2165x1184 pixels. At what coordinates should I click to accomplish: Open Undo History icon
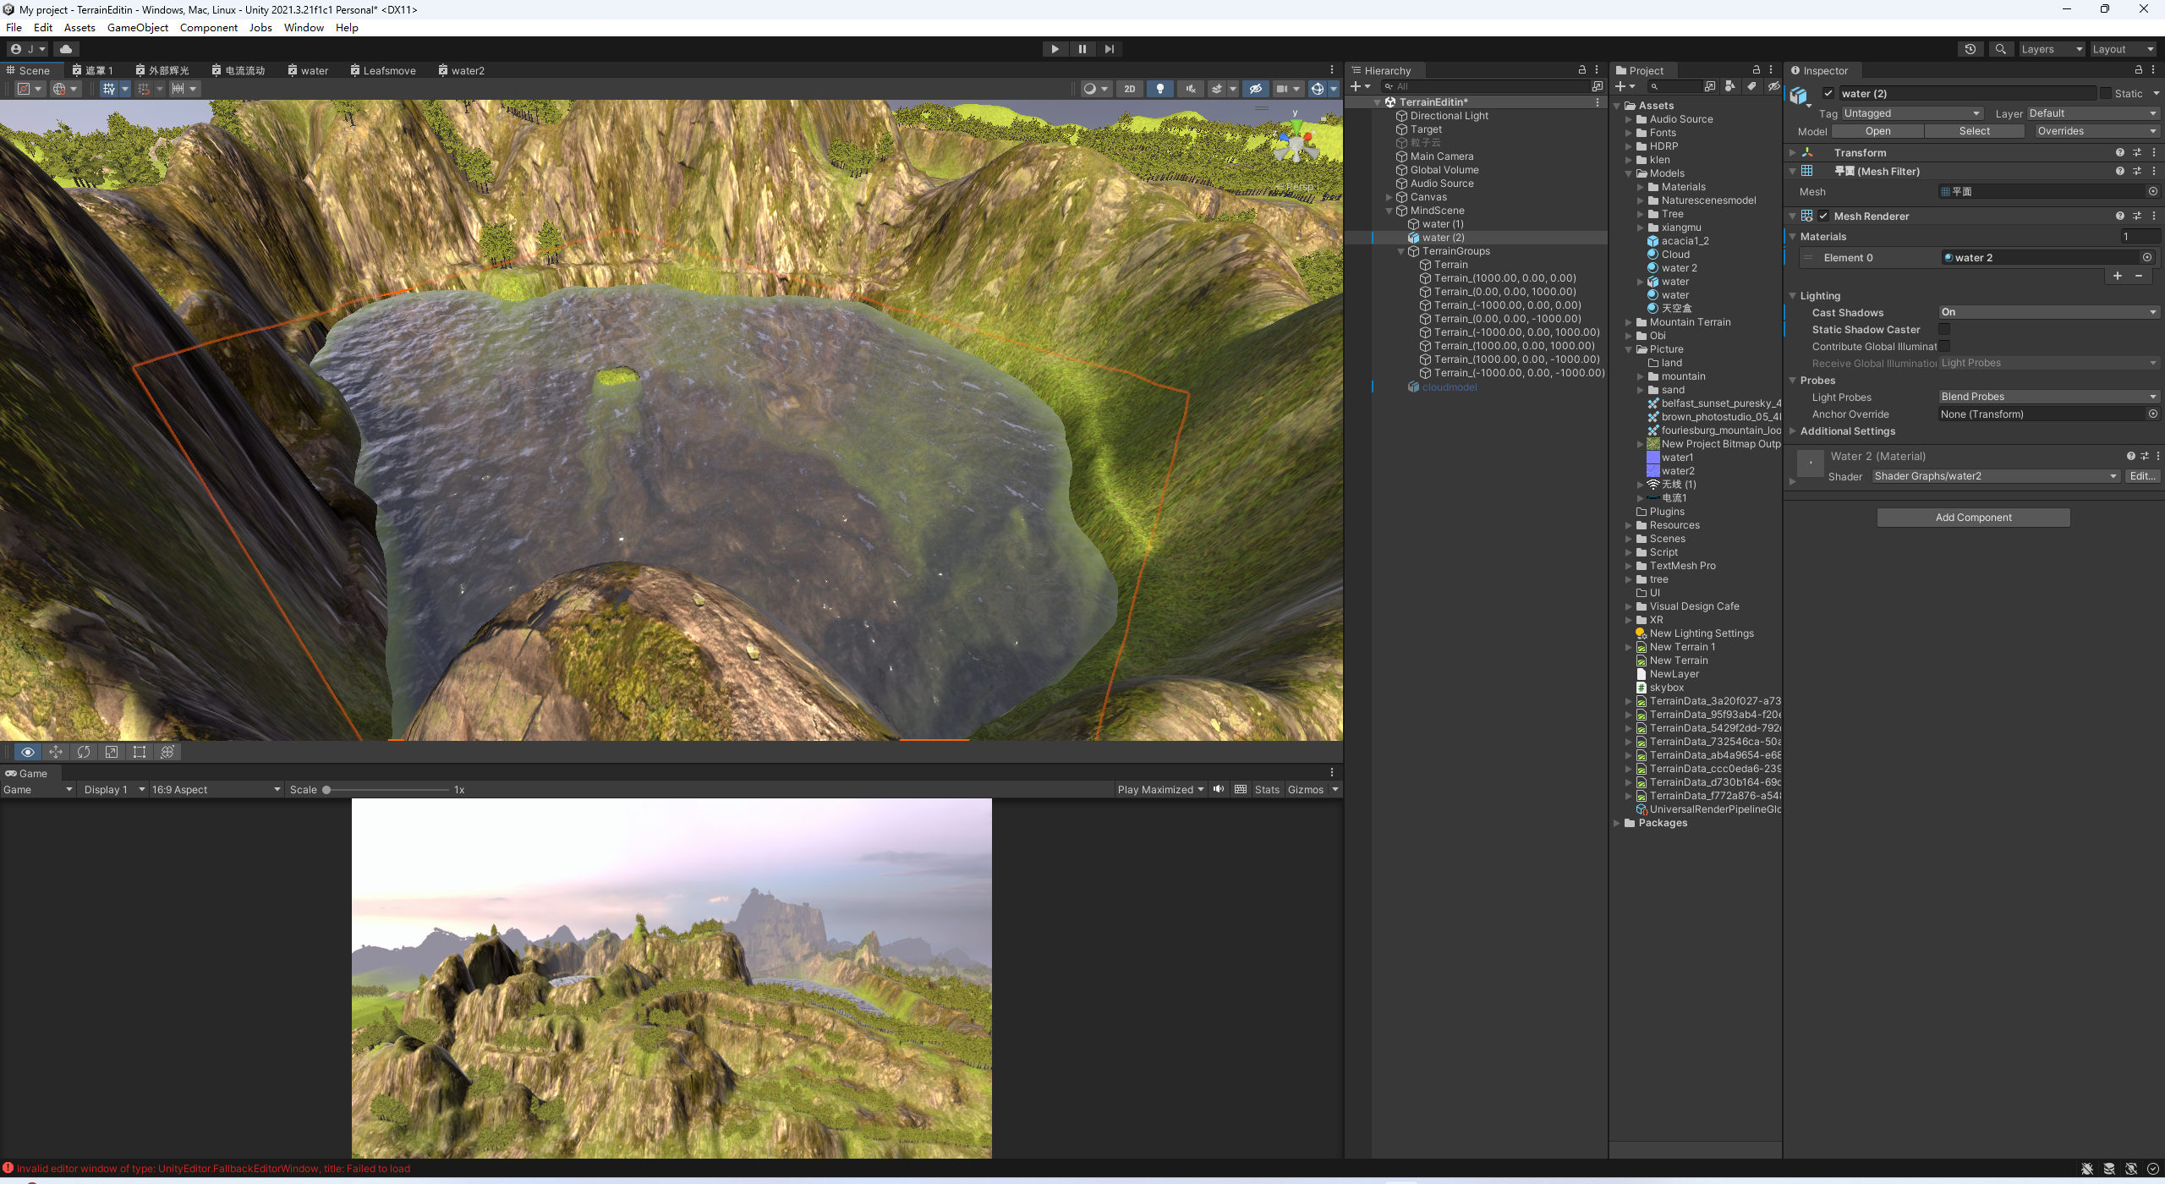[1970, 49]
